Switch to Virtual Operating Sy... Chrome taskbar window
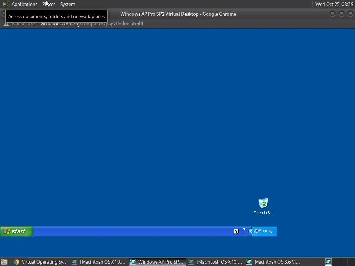Image resolution: width=355 pixels, height=266 pixels. coord(41,262)
